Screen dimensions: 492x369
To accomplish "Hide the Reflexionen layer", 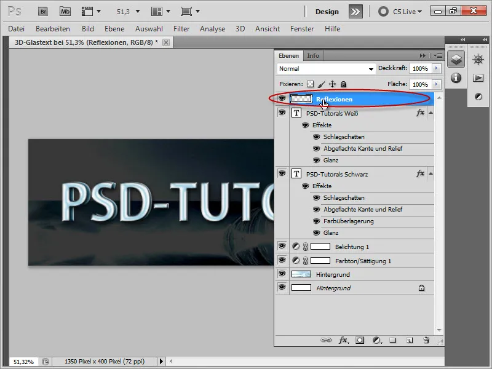I will click(282, 98).
